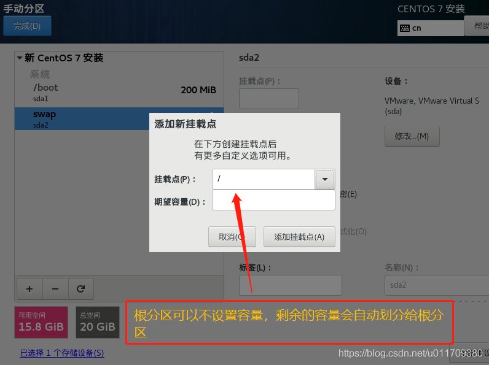Click the reload storage configuration icon
Screen dimensions: 489x365
pyautogui.click(x=80, y=289)
